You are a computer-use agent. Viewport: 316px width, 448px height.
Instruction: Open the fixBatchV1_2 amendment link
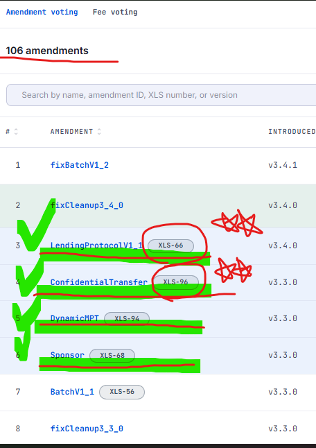tap(80, 165)
